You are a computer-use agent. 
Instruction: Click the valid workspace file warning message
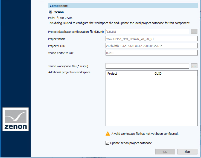pos(145,134)
